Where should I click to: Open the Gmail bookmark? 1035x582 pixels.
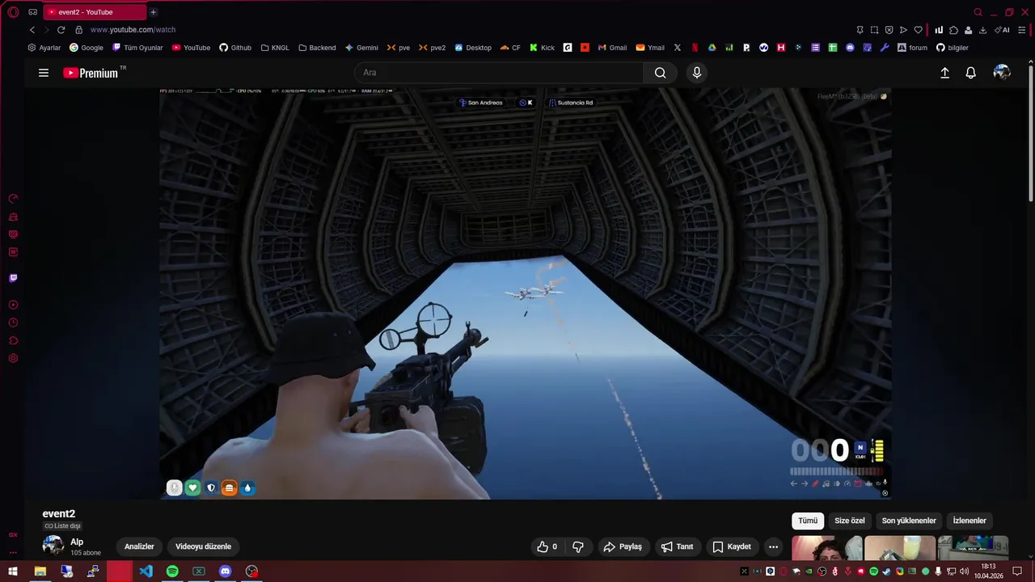pyautogui.click(x=612, y=48)
